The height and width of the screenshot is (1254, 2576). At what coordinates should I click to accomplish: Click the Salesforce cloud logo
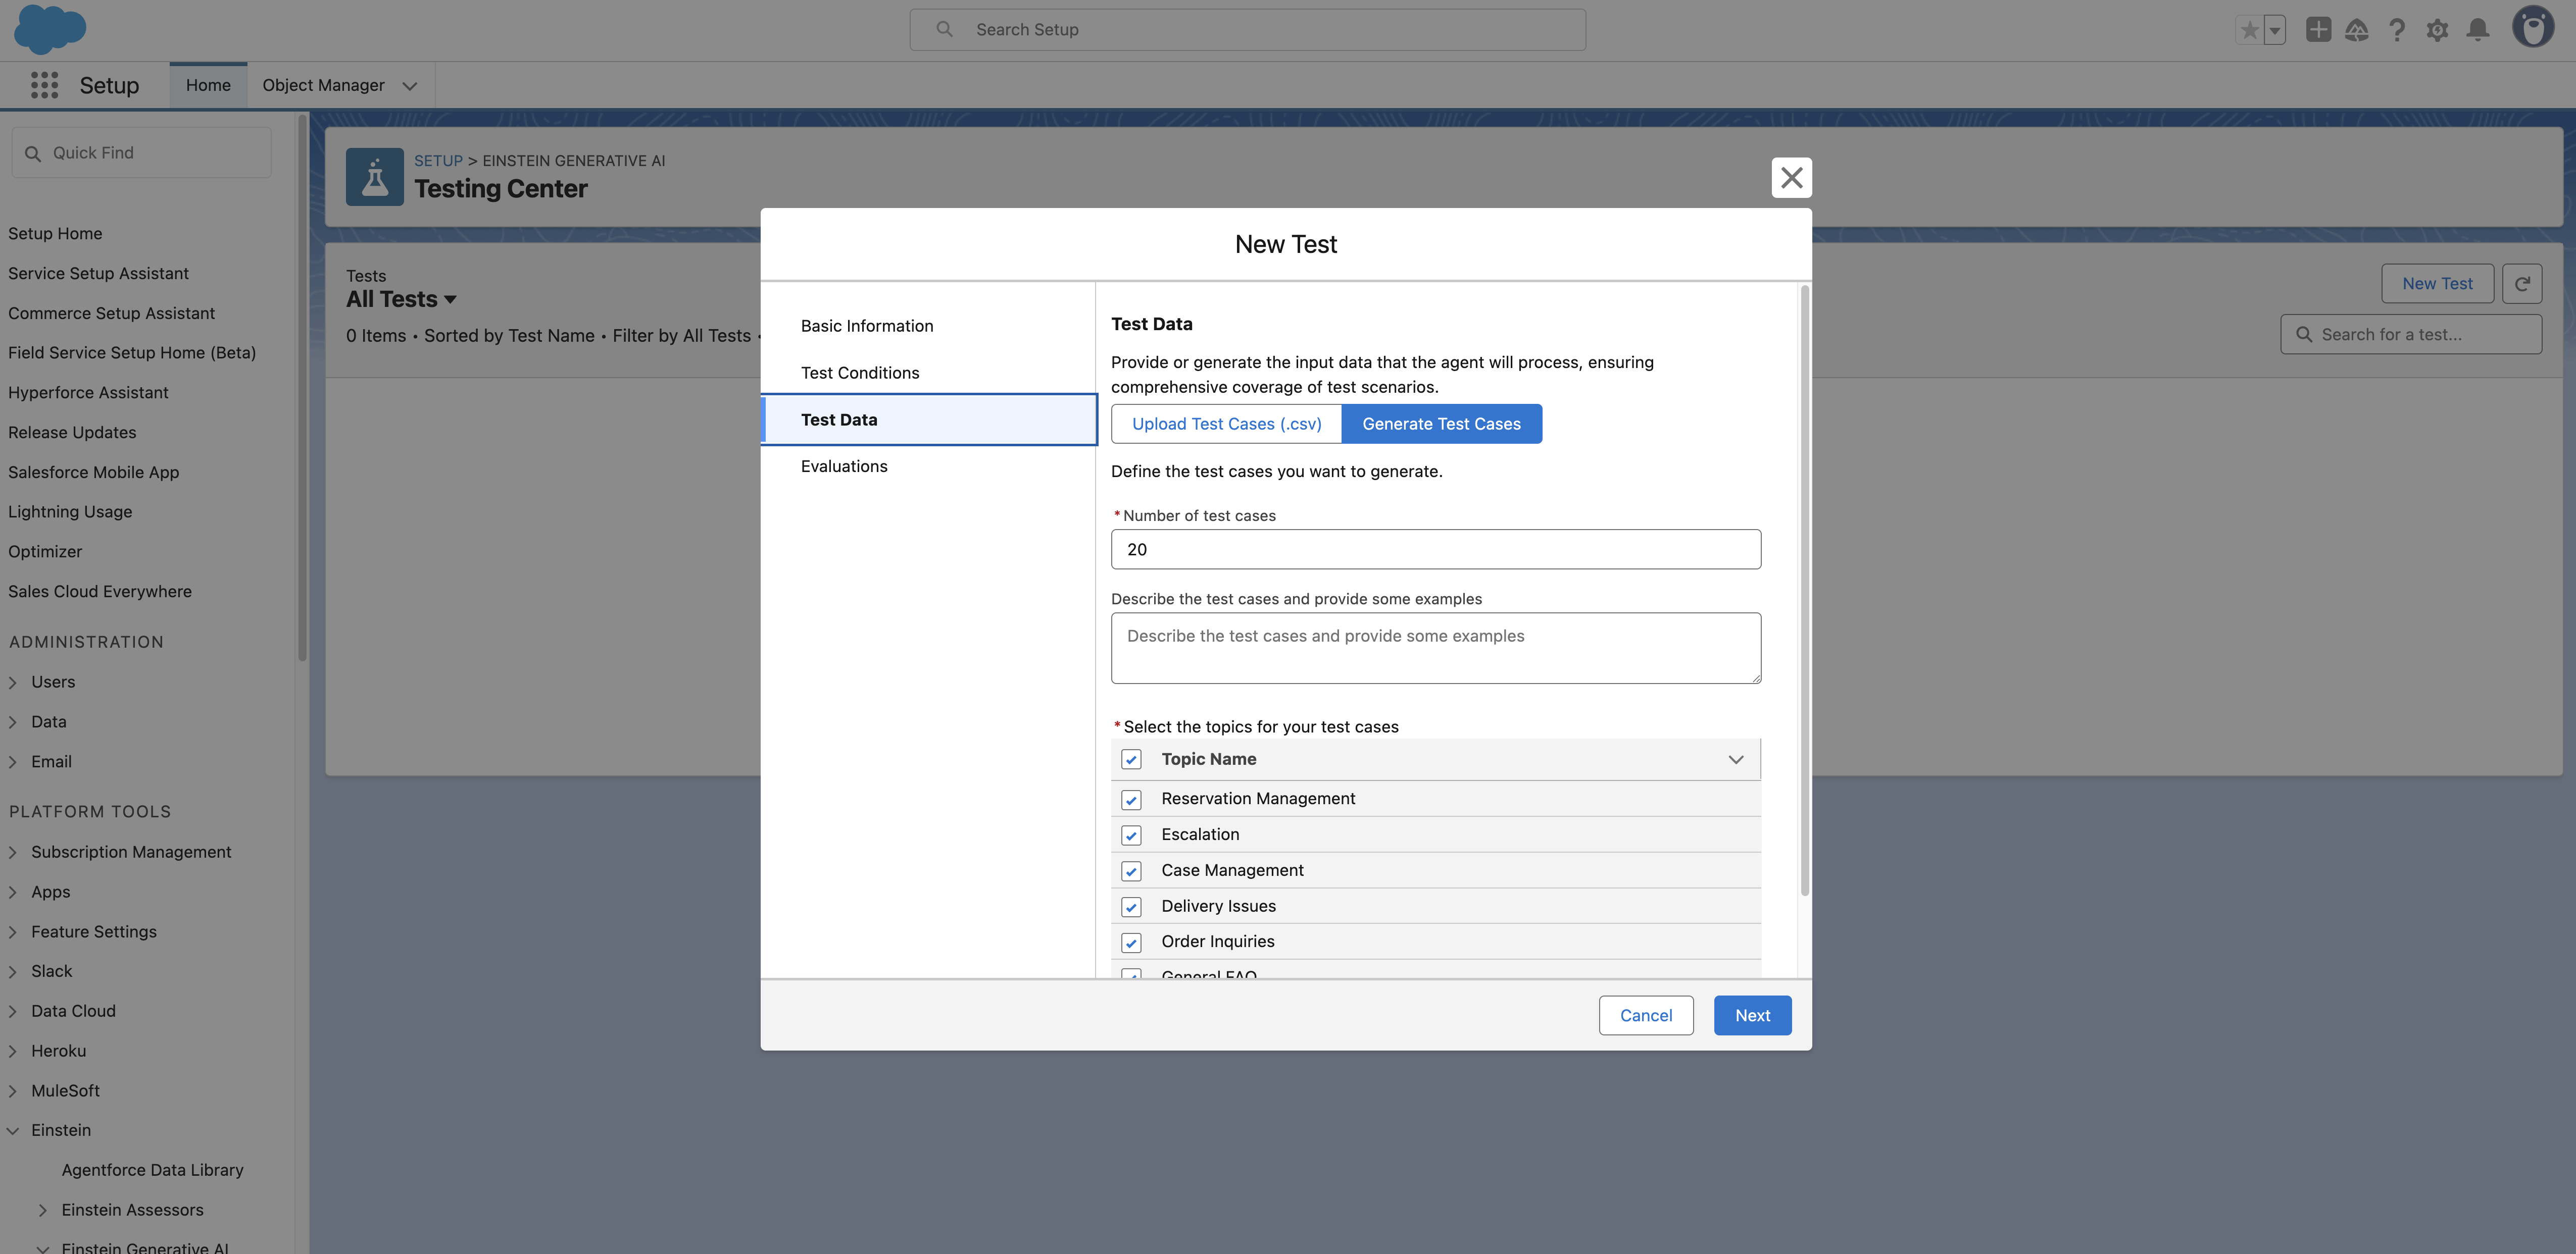point(49,29)
